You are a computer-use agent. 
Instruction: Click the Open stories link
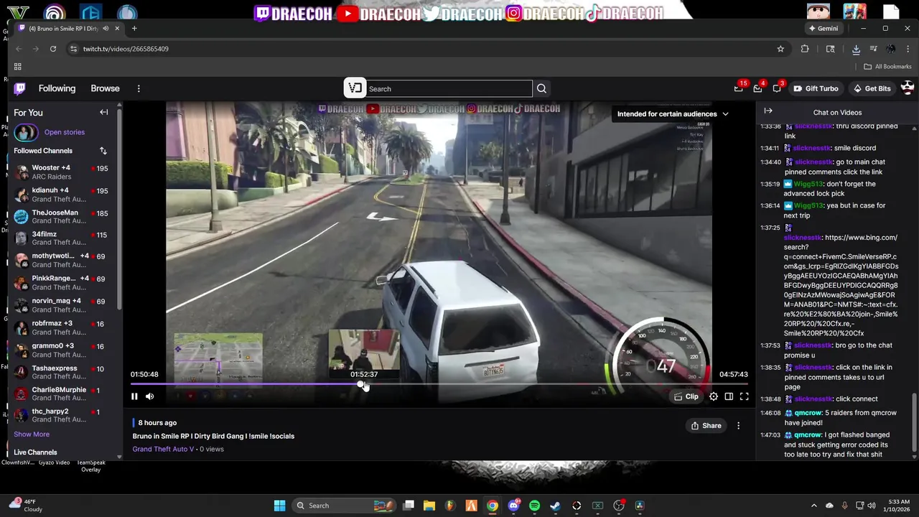pyautogui.click(x=64, y=132)
